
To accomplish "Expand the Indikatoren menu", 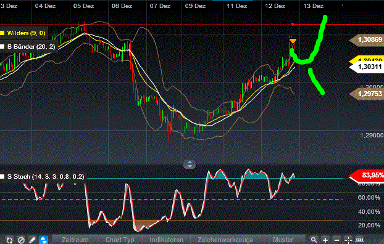I will [x=166, y=240].
